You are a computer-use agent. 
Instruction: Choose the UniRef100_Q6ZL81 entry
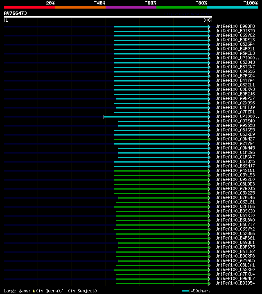[x=235, y=202]
